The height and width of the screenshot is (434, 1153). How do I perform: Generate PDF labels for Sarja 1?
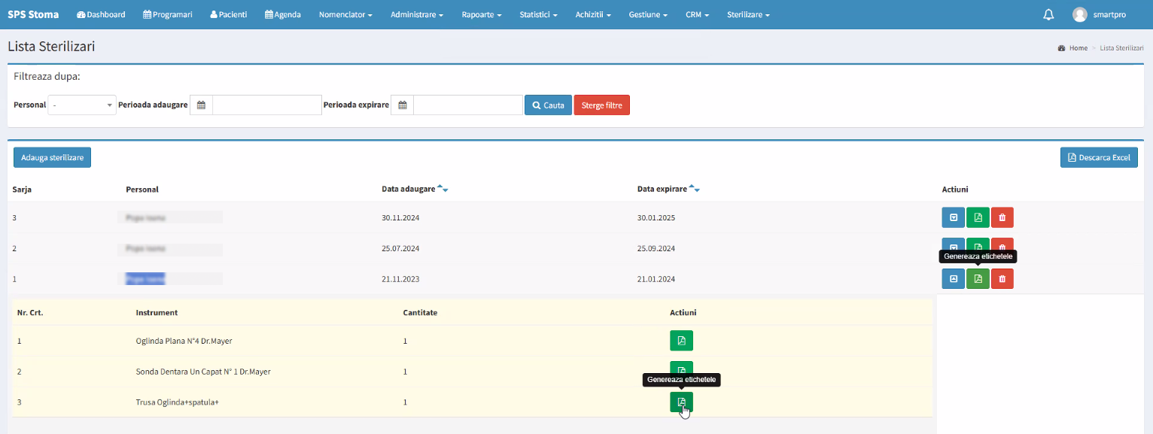[x=978, y=279]
